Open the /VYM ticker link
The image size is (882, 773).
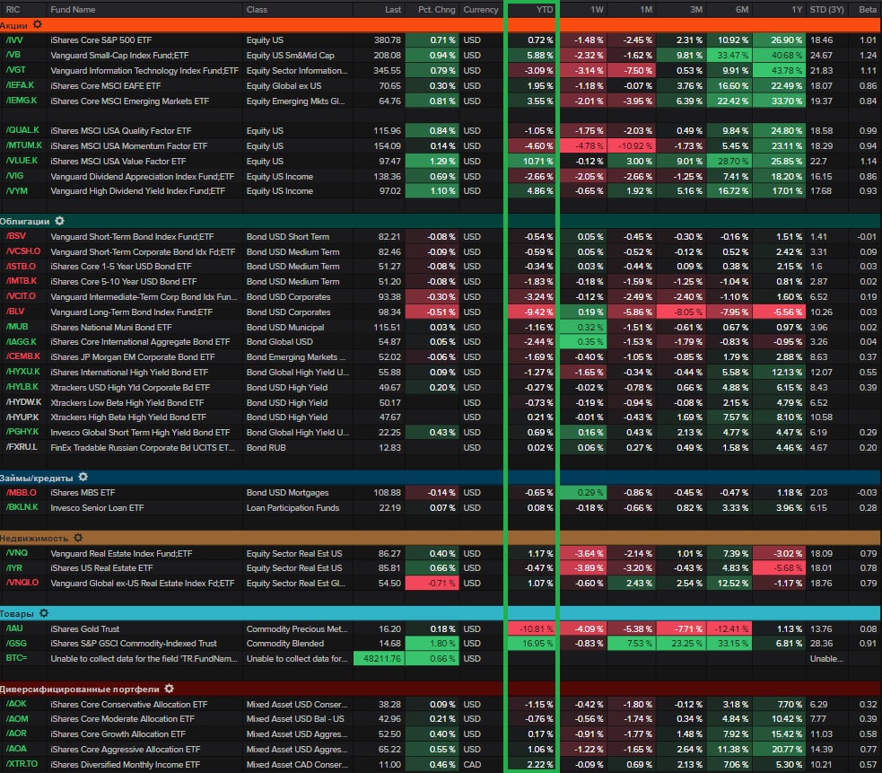16,191
